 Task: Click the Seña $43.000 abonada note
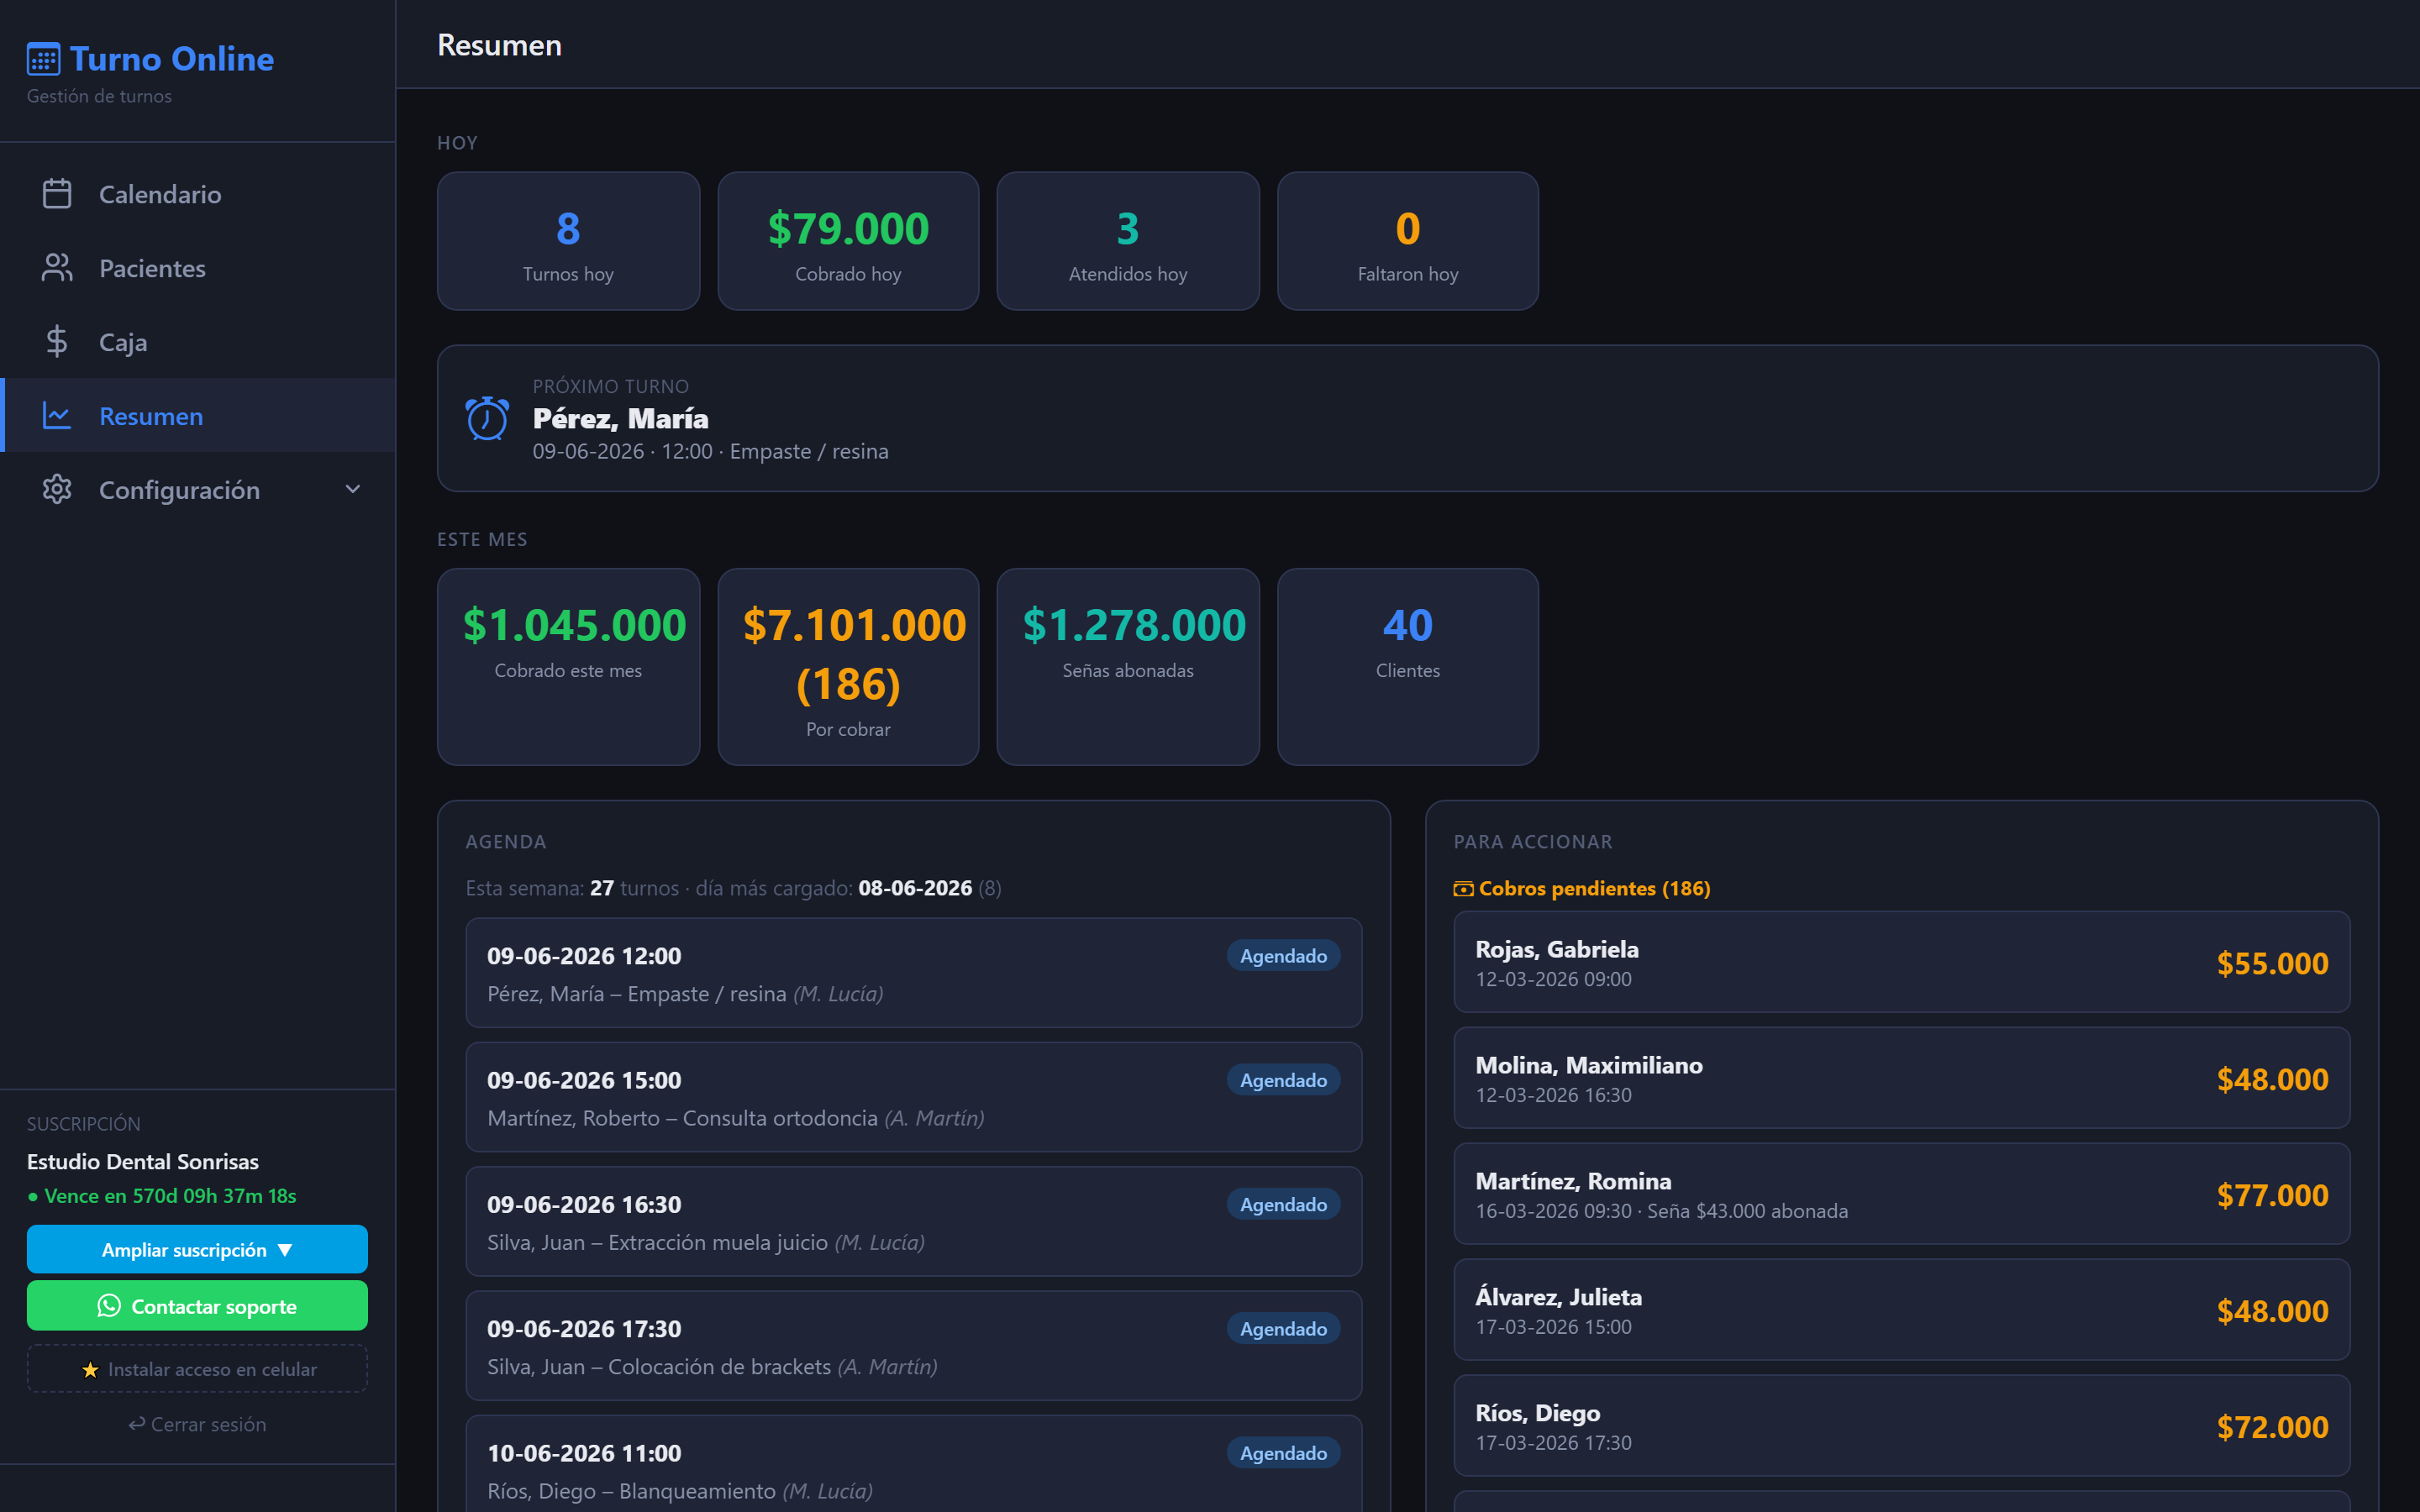click(1747, 1211)
